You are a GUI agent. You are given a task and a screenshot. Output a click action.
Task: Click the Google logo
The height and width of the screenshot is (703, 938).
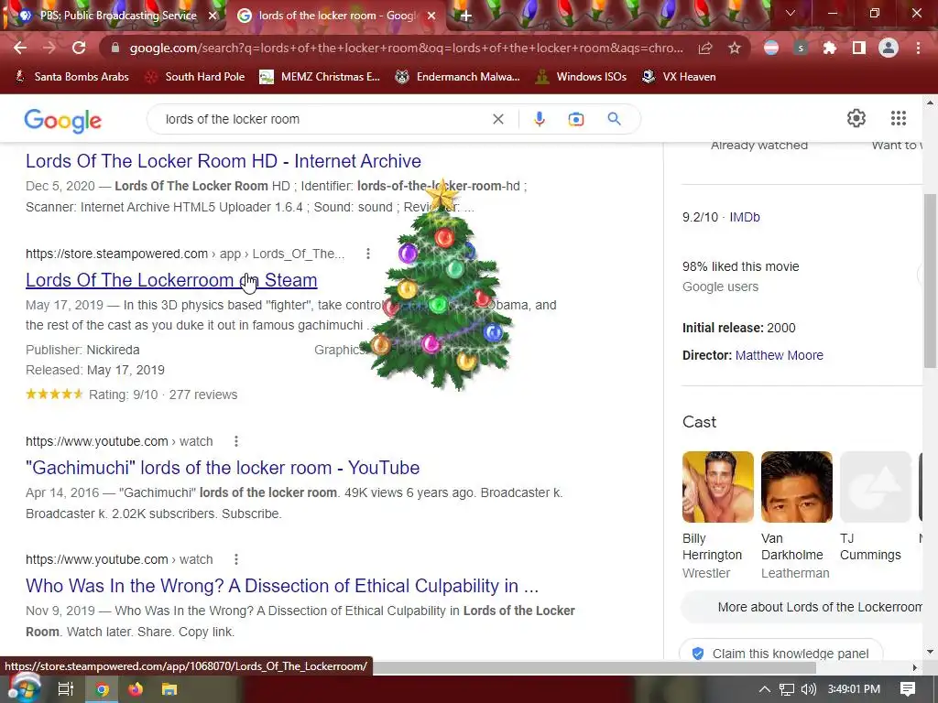[63, 120]
